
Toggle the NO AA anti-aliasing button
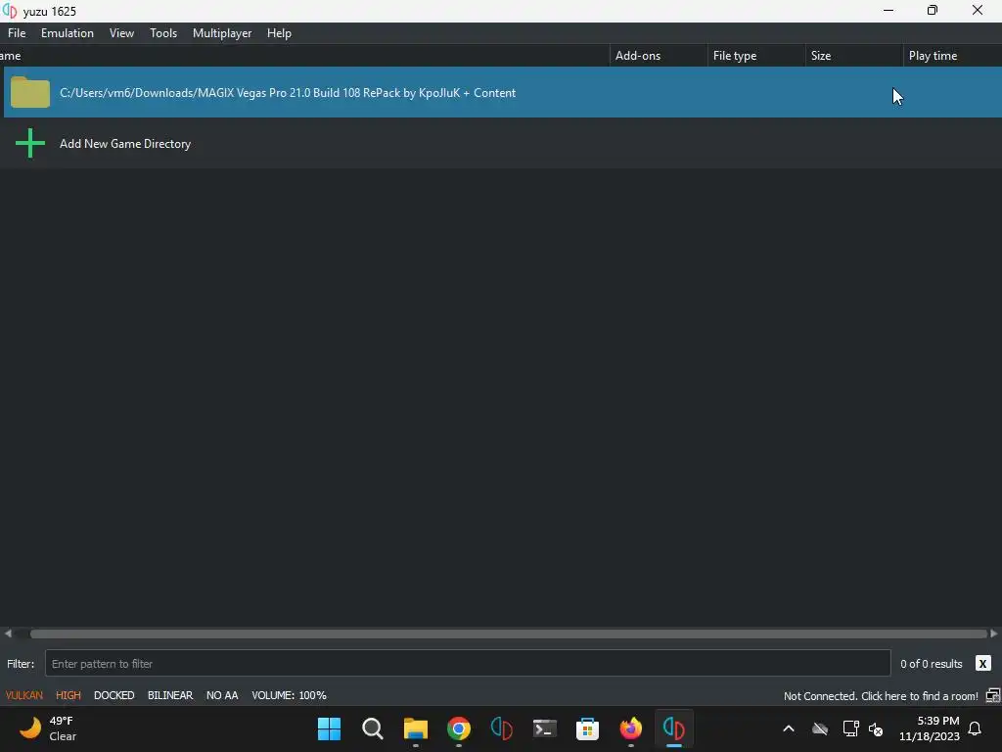pos(222,695)
